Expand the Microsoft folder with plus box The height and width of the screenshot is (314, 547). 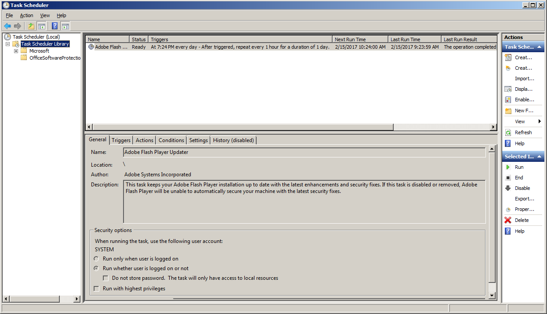(x=16, y=51)
